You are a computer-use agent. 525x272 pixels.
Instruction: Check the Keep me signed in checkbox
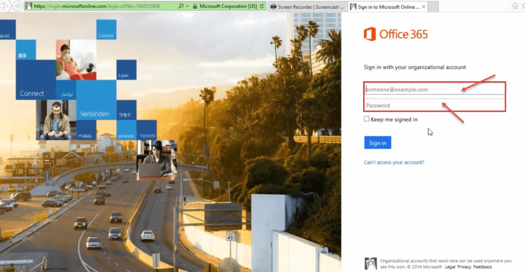pos(366,119)
